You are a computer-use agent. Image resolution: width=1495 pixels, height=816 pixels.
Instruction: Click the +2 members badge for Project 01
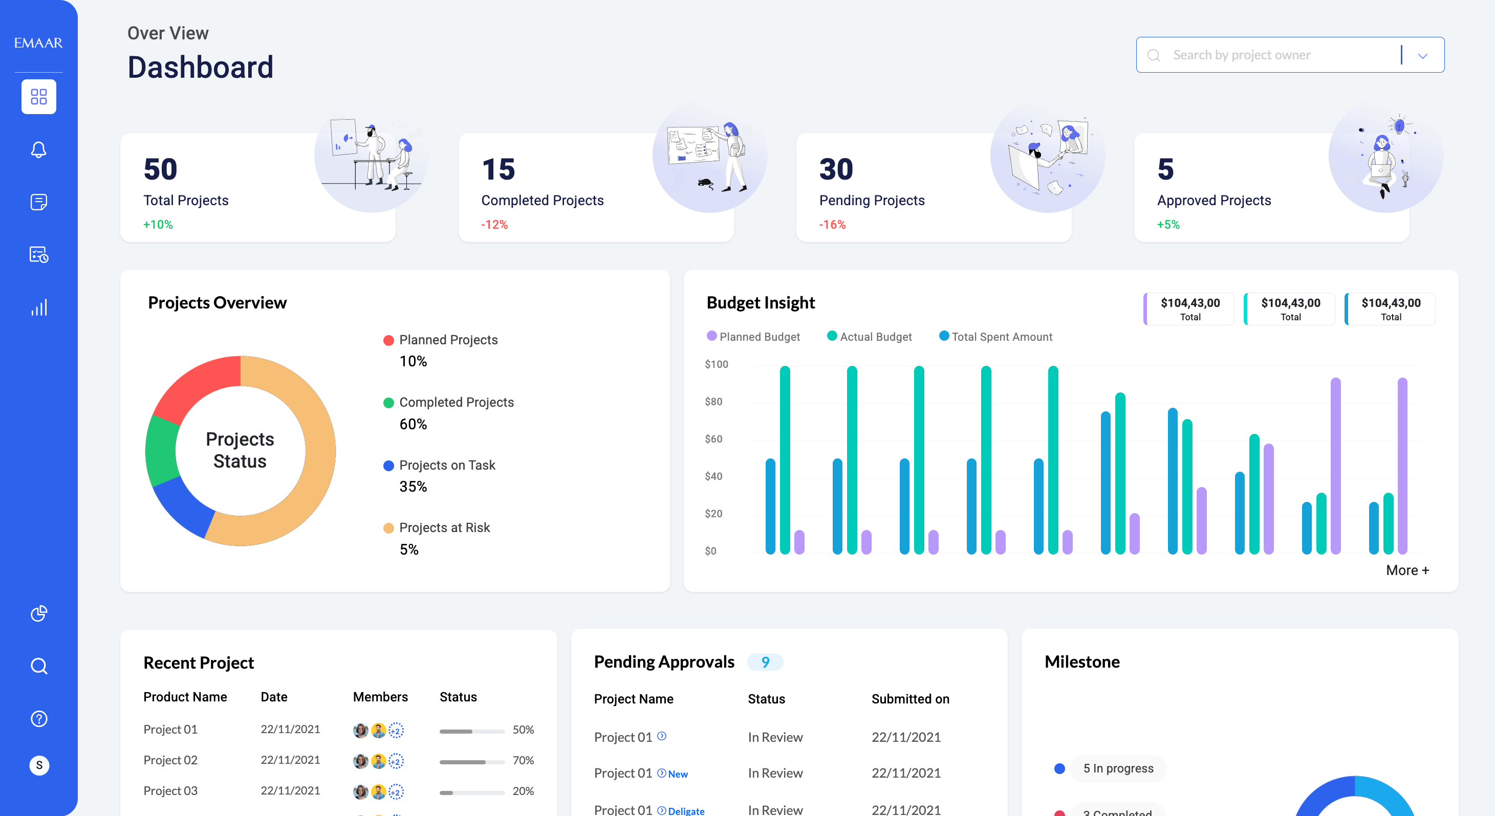click(396, 731)
